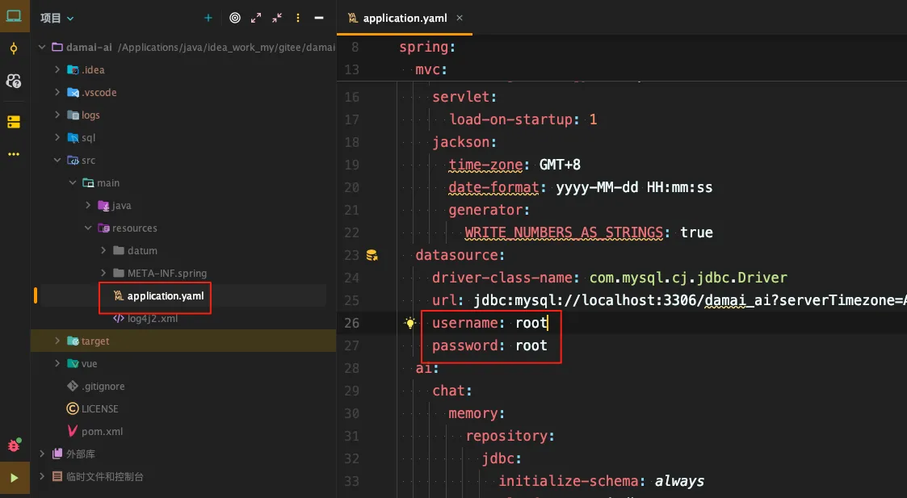Screen dimensions: 907x498
Task: Click the plus icon in project panel
Action: 208,18
